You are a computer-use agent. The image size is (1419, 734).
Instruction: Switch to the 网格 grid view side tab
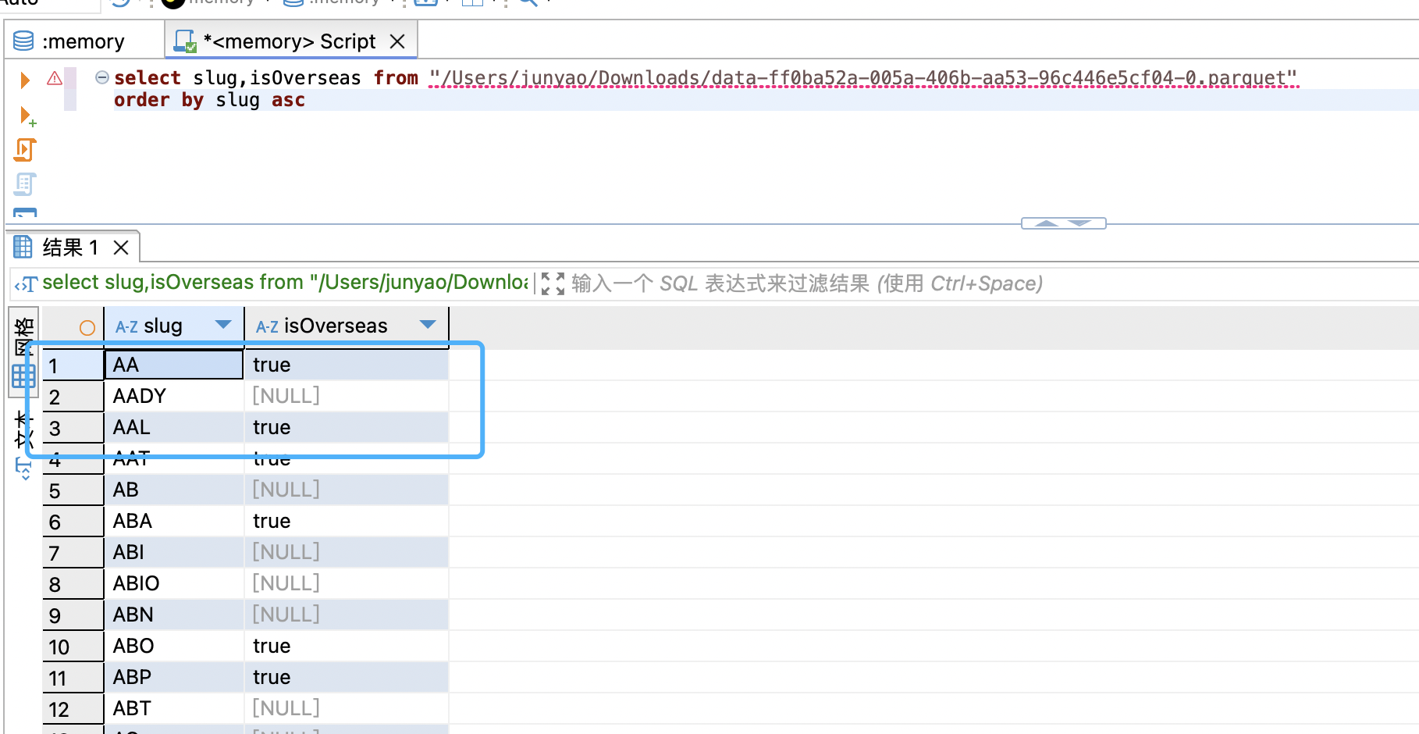(x=23, y=353)
